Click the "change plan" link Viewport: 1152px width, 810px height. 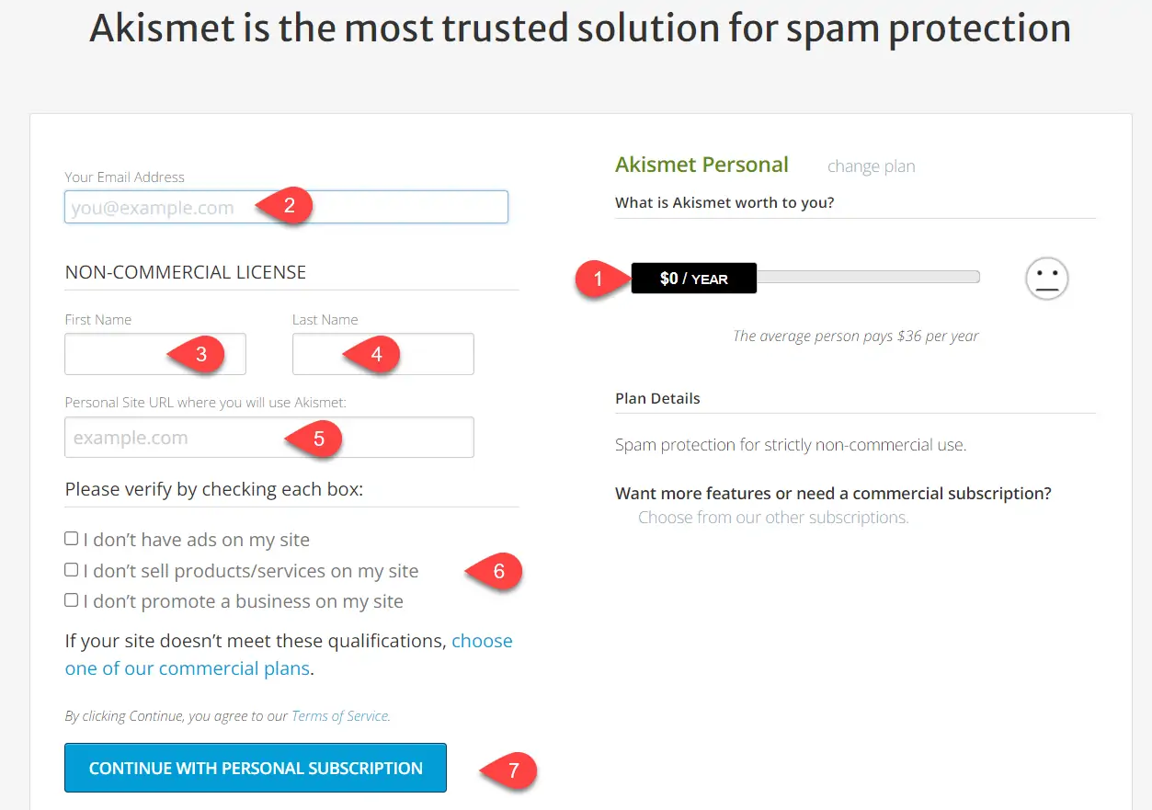click(x=871, y=166)
